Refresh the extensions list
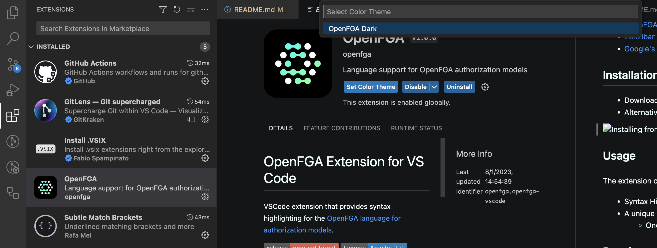Image resolution: width=657 pixels, height=248 pixels. coord(177,10)
